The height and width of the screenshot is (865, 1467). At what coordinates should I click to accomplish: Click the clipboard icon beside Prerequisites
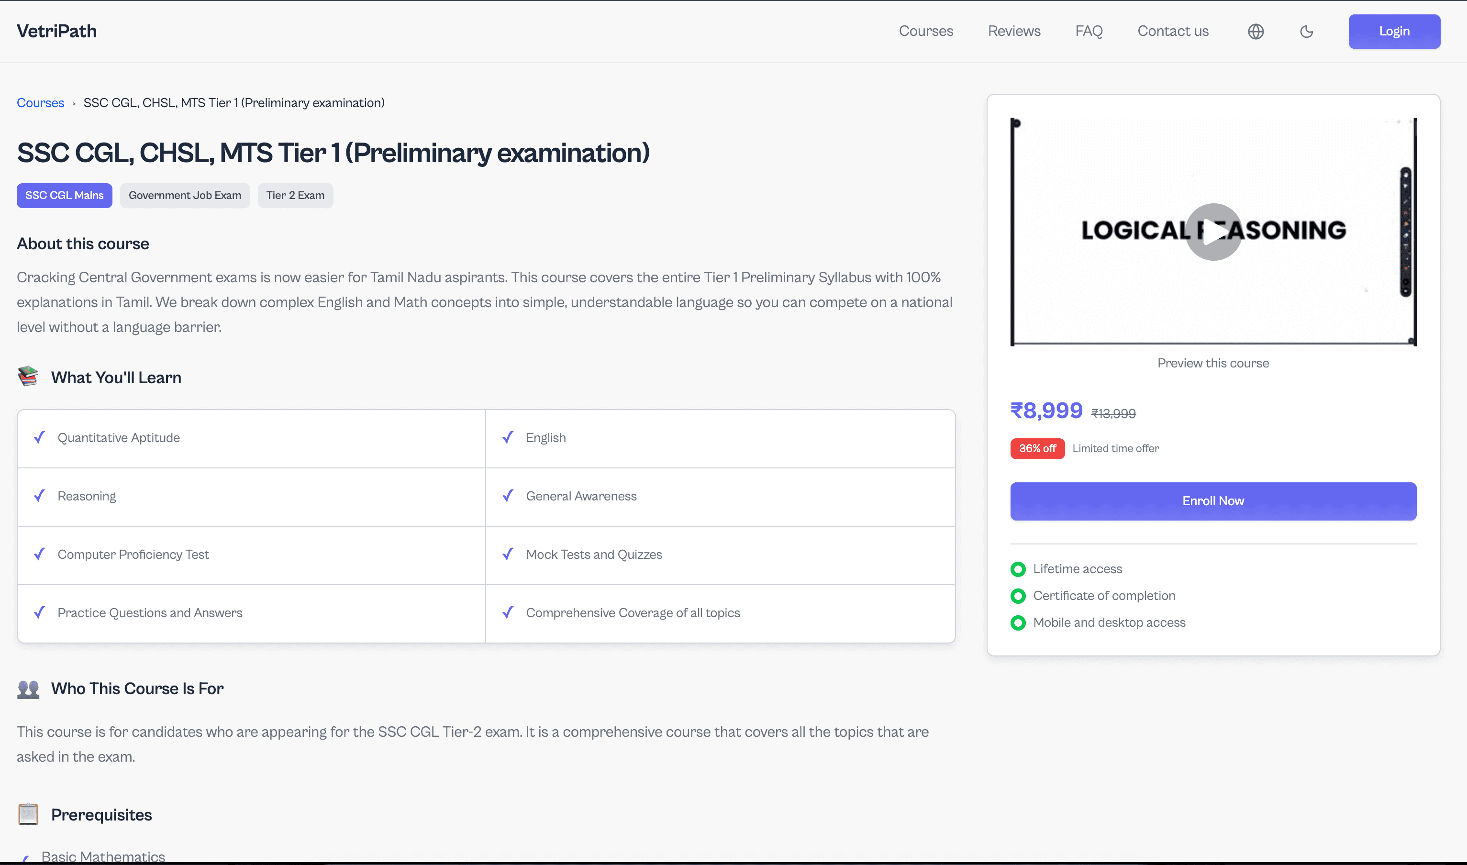(28, 814)
